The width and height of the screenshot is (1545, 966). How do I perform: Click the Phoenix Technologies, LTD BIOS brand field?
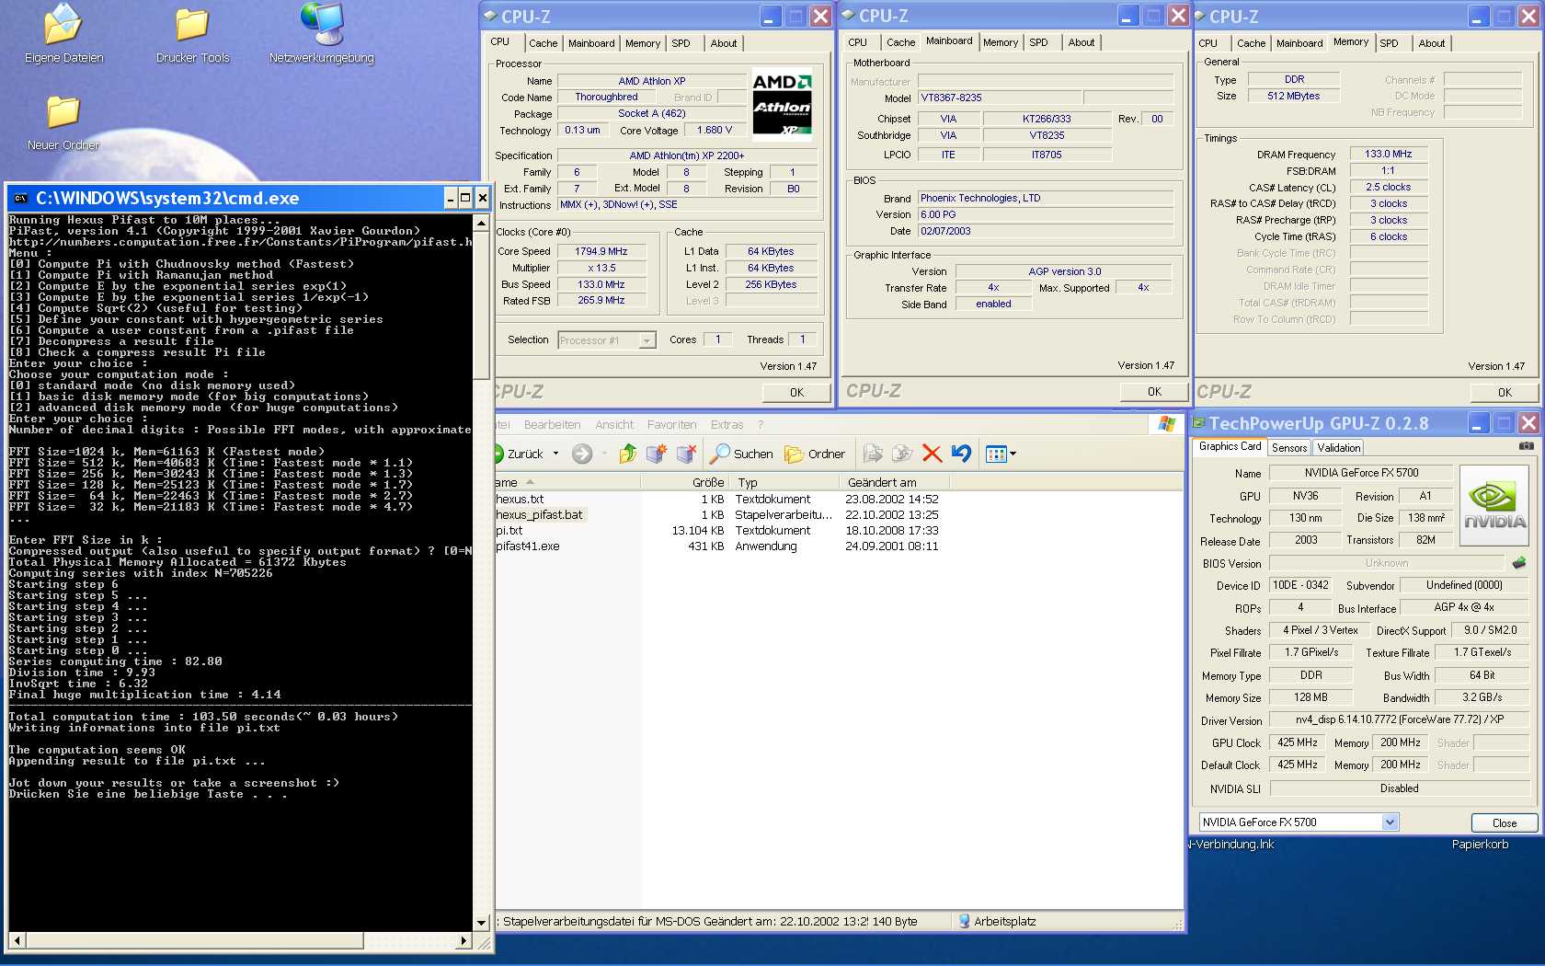1046,199
